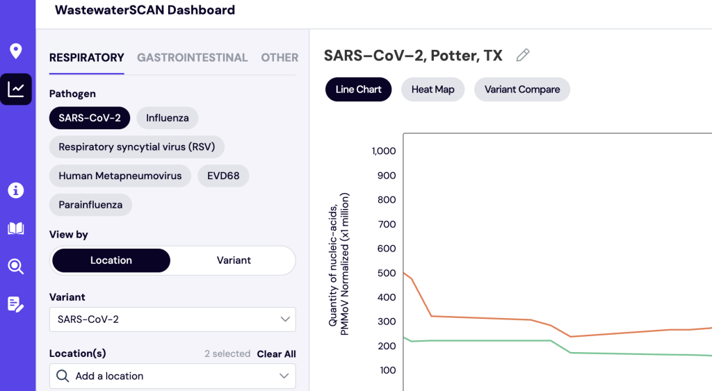Switch to the RESPIRATORY tab
The image size is (712, 391).
(x=86, y=58)
